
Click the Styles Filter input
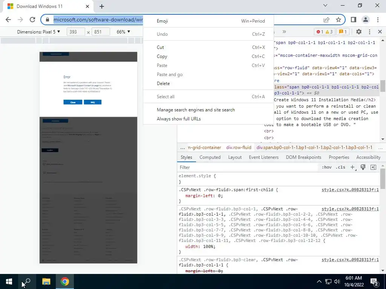point(248,167)
